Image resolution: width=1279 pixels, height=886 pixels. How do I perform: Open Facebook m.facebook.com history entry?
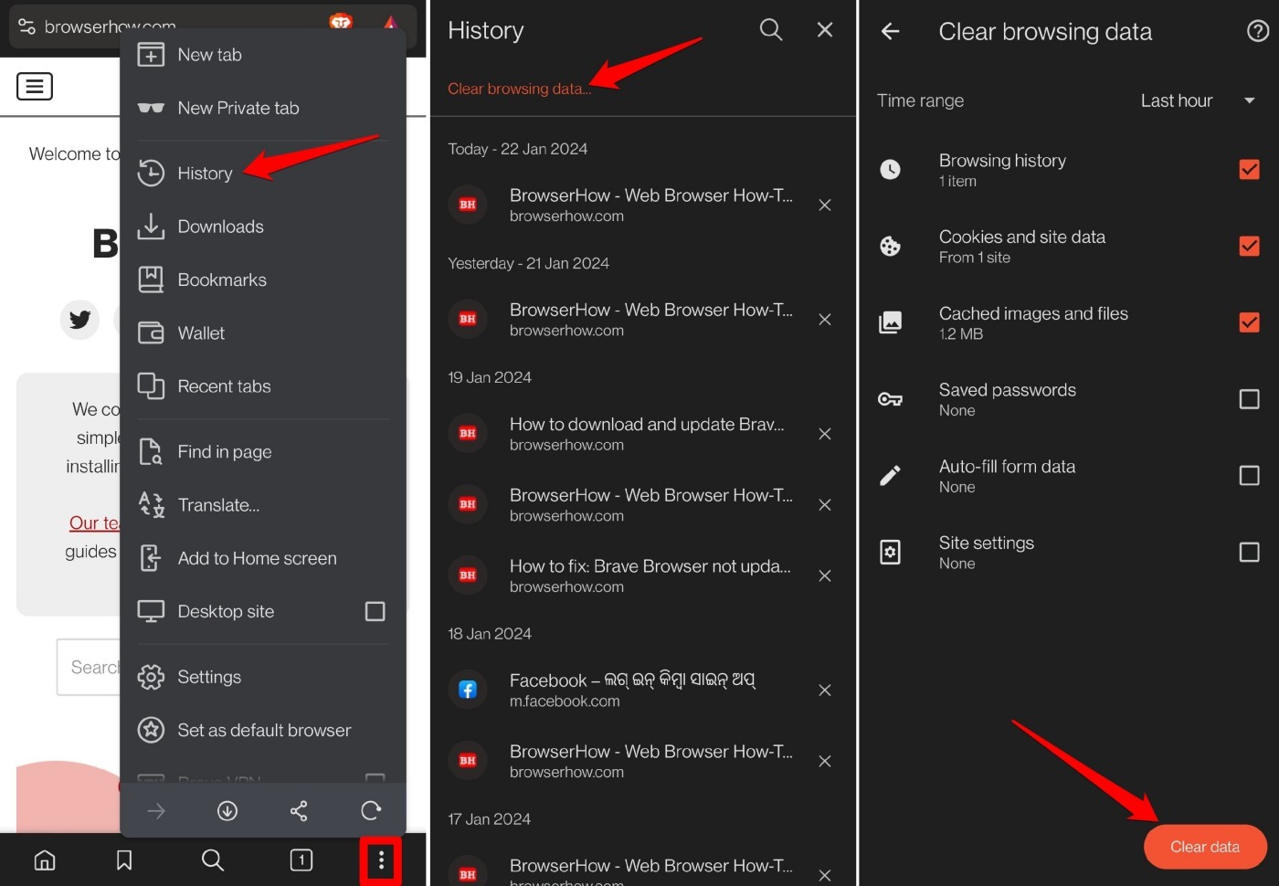pos(630,691)
